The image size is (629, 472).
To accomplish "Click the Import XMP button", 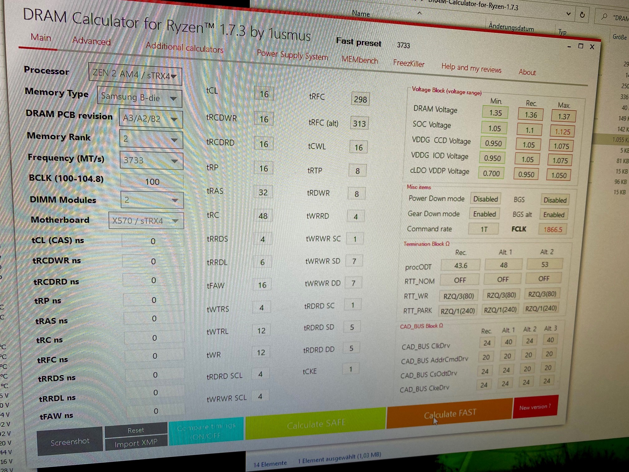I will [x=136, y=443].
